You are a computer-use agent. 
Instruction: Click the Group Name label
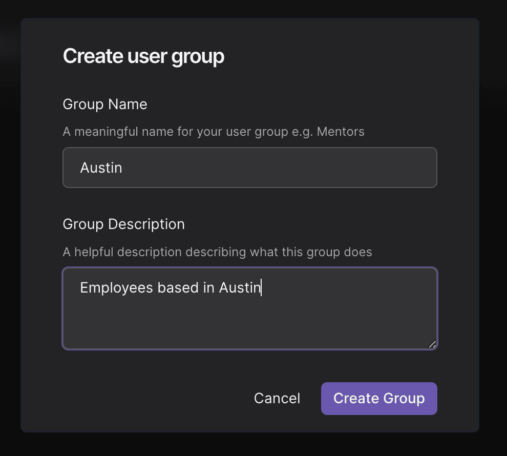pos(105,105)
